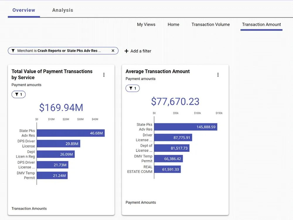Image resolution: width=293 pixels, height=220 pixels.
Task: Click the funnel icon on the Merchant filter chip
Action: (13, 50)
